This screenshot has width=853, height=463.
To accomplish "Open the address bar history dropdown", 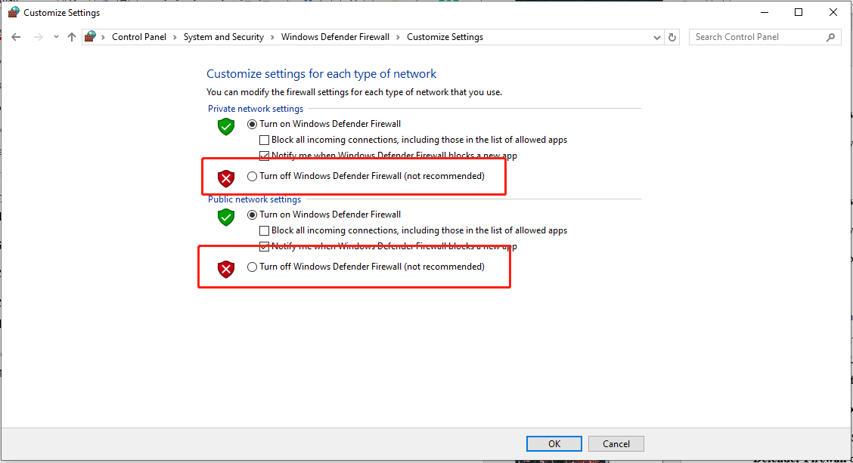I will click(656, 36).
